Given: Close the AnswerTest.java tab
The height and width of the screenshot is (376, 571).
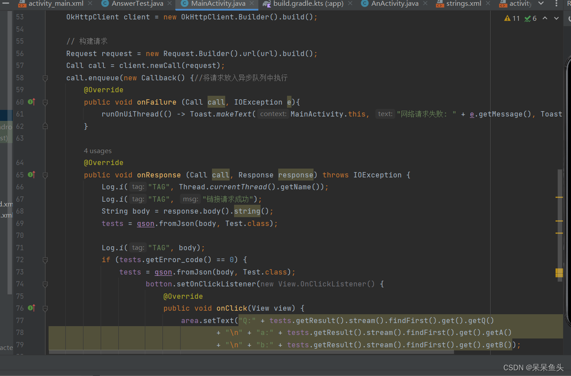Looking at the screenshot, I should [x=170, y=4].
